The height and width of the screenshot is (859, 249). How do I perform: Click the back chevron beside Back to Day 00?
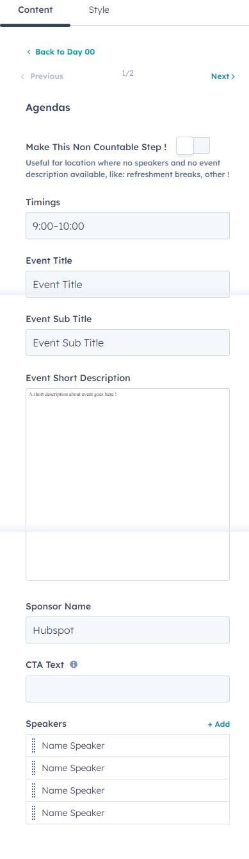[x=29, y=52]
